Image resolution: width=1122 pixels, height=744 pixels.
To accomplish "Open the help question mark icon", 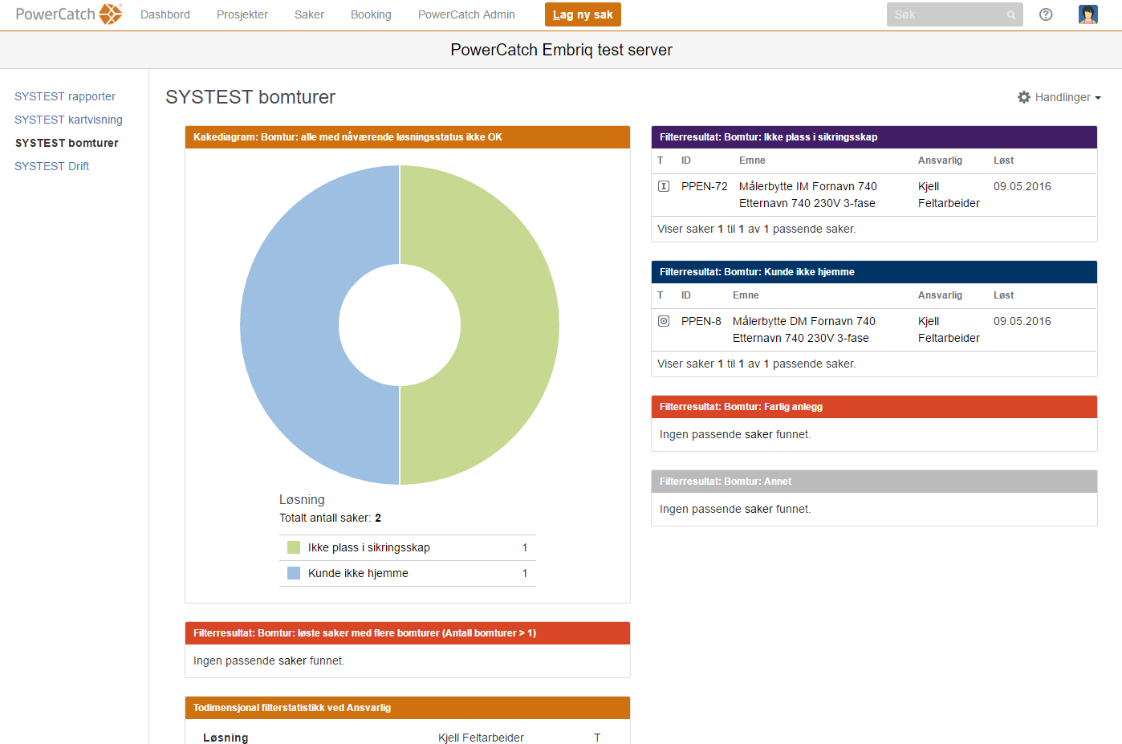I will pyautogui.click(x=1046, y=14).
